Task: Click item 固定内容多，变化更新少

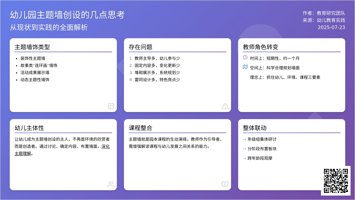Action: click(157, 65)
